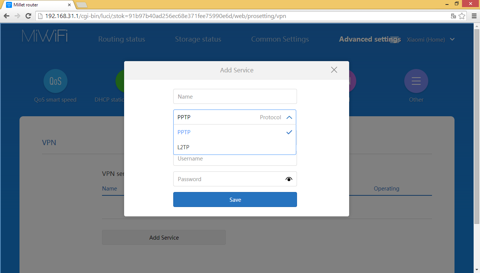Open the QoS smart speed icon
This screenshot has height=273, width=480.
click(x=55, y=81)
